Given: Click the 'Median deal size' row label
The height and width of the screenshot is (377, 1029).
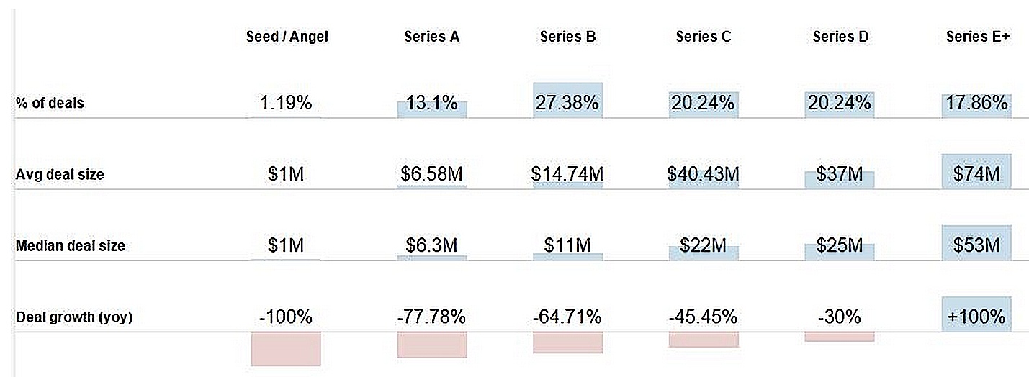Looking at the screenshot, I should (71, 246).
